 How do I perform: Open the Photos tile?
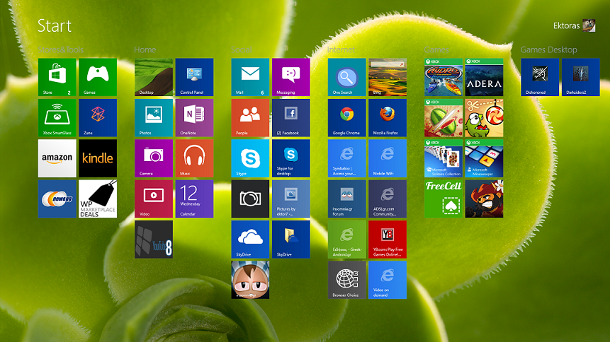pyautogui.click(x=154, y=117)
